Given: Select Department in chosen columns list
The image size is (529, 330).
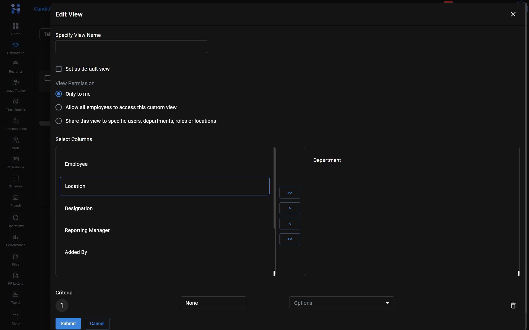Looking at the screenshot, I should tap(327, 160).
